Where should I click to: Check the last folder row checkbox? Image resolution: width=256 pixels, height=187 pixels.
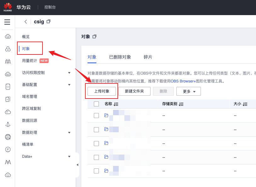(96, 171)
